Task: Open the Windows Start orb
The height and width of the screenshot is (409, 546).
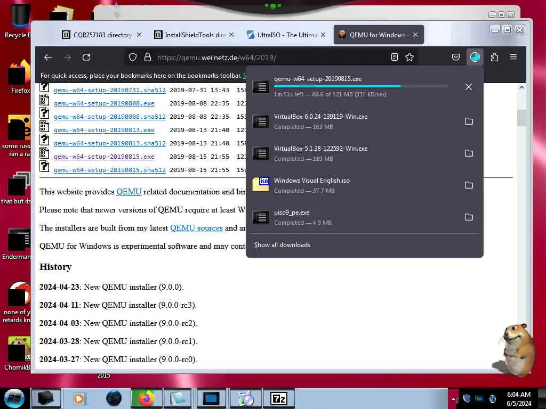Action: coord(14,398)
